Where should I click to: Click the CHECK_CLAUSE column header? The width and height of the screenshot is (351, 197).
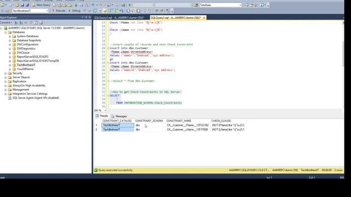221,121
